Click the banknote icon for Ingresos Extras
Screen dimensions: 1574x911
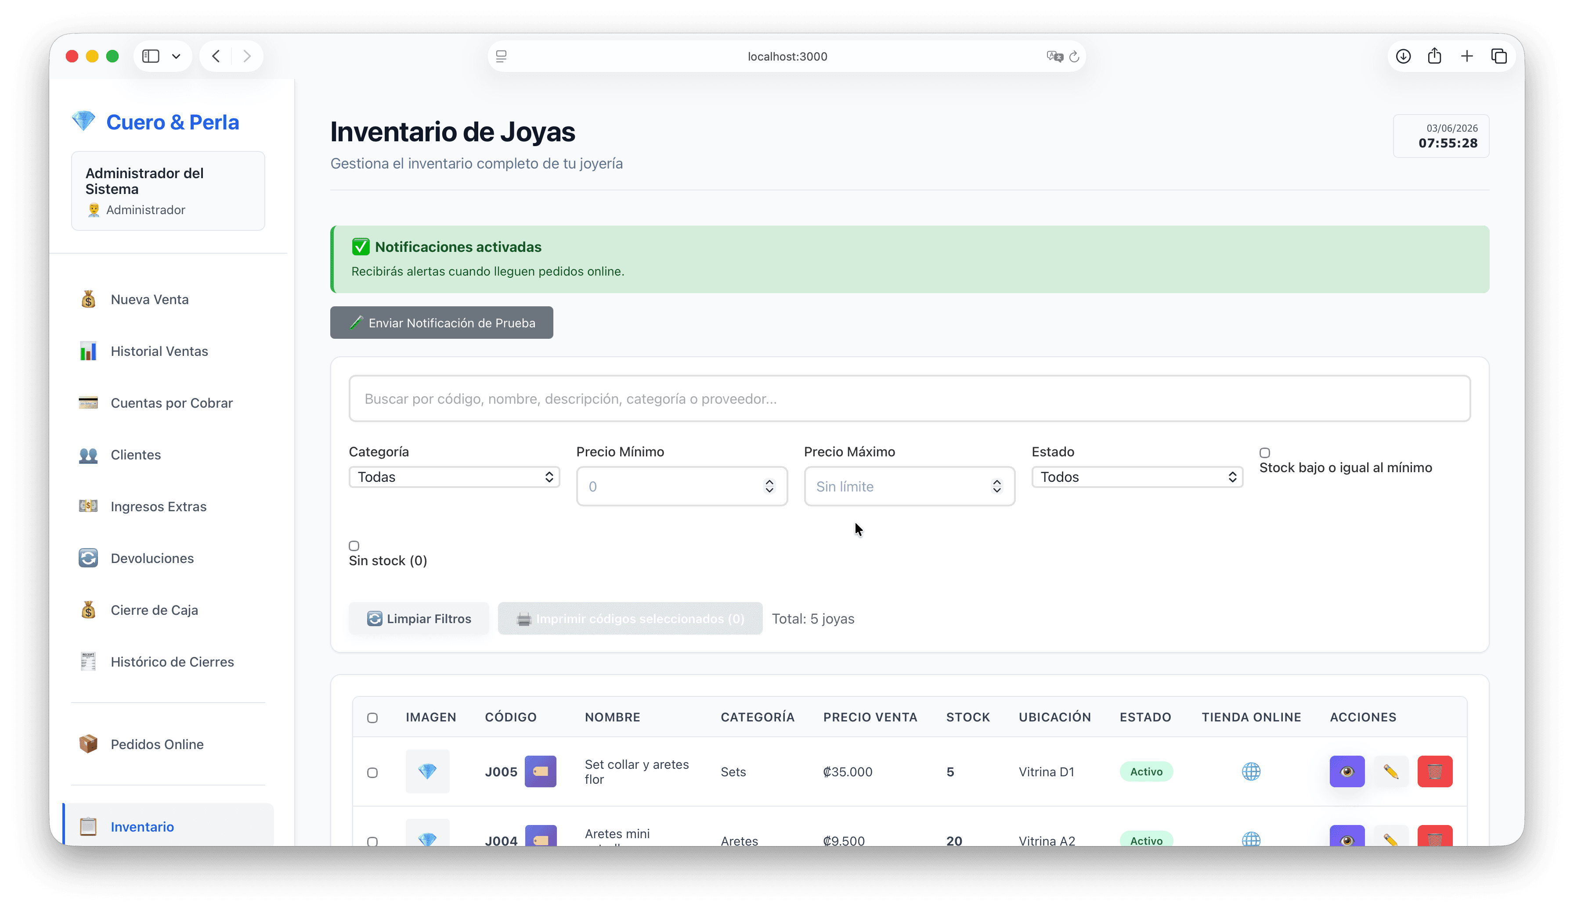coord(88,506)
